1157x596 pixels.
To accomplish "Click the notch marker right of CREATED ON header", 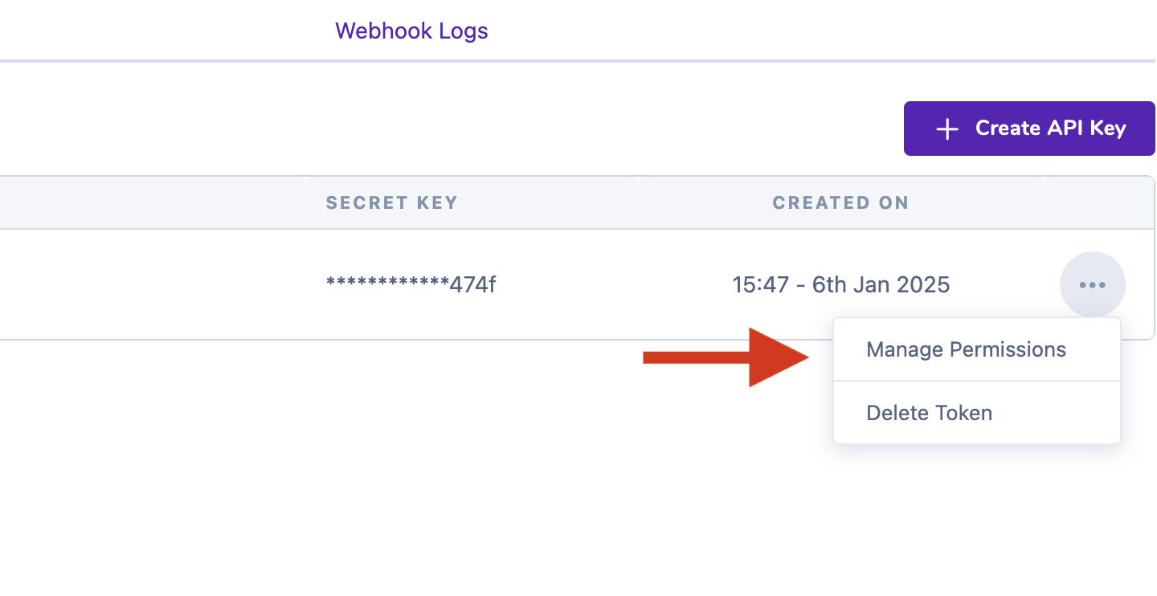I will [x=1045, y=178].
